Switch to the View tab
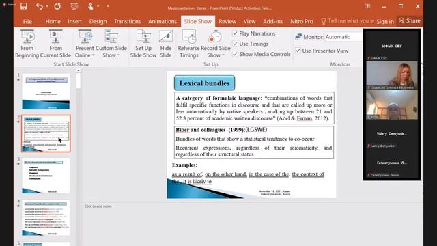437x246 pixels. pos(249,21)
